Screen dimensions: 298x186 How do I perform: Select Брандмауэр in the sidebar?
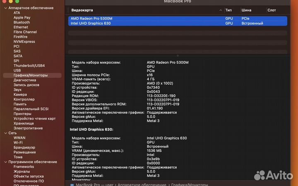(x=24, y=148)
